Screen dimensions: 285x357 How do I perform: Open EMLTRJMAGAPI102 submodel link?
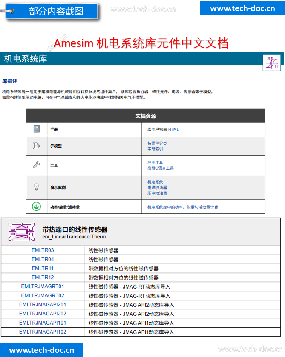click(43, 332)
